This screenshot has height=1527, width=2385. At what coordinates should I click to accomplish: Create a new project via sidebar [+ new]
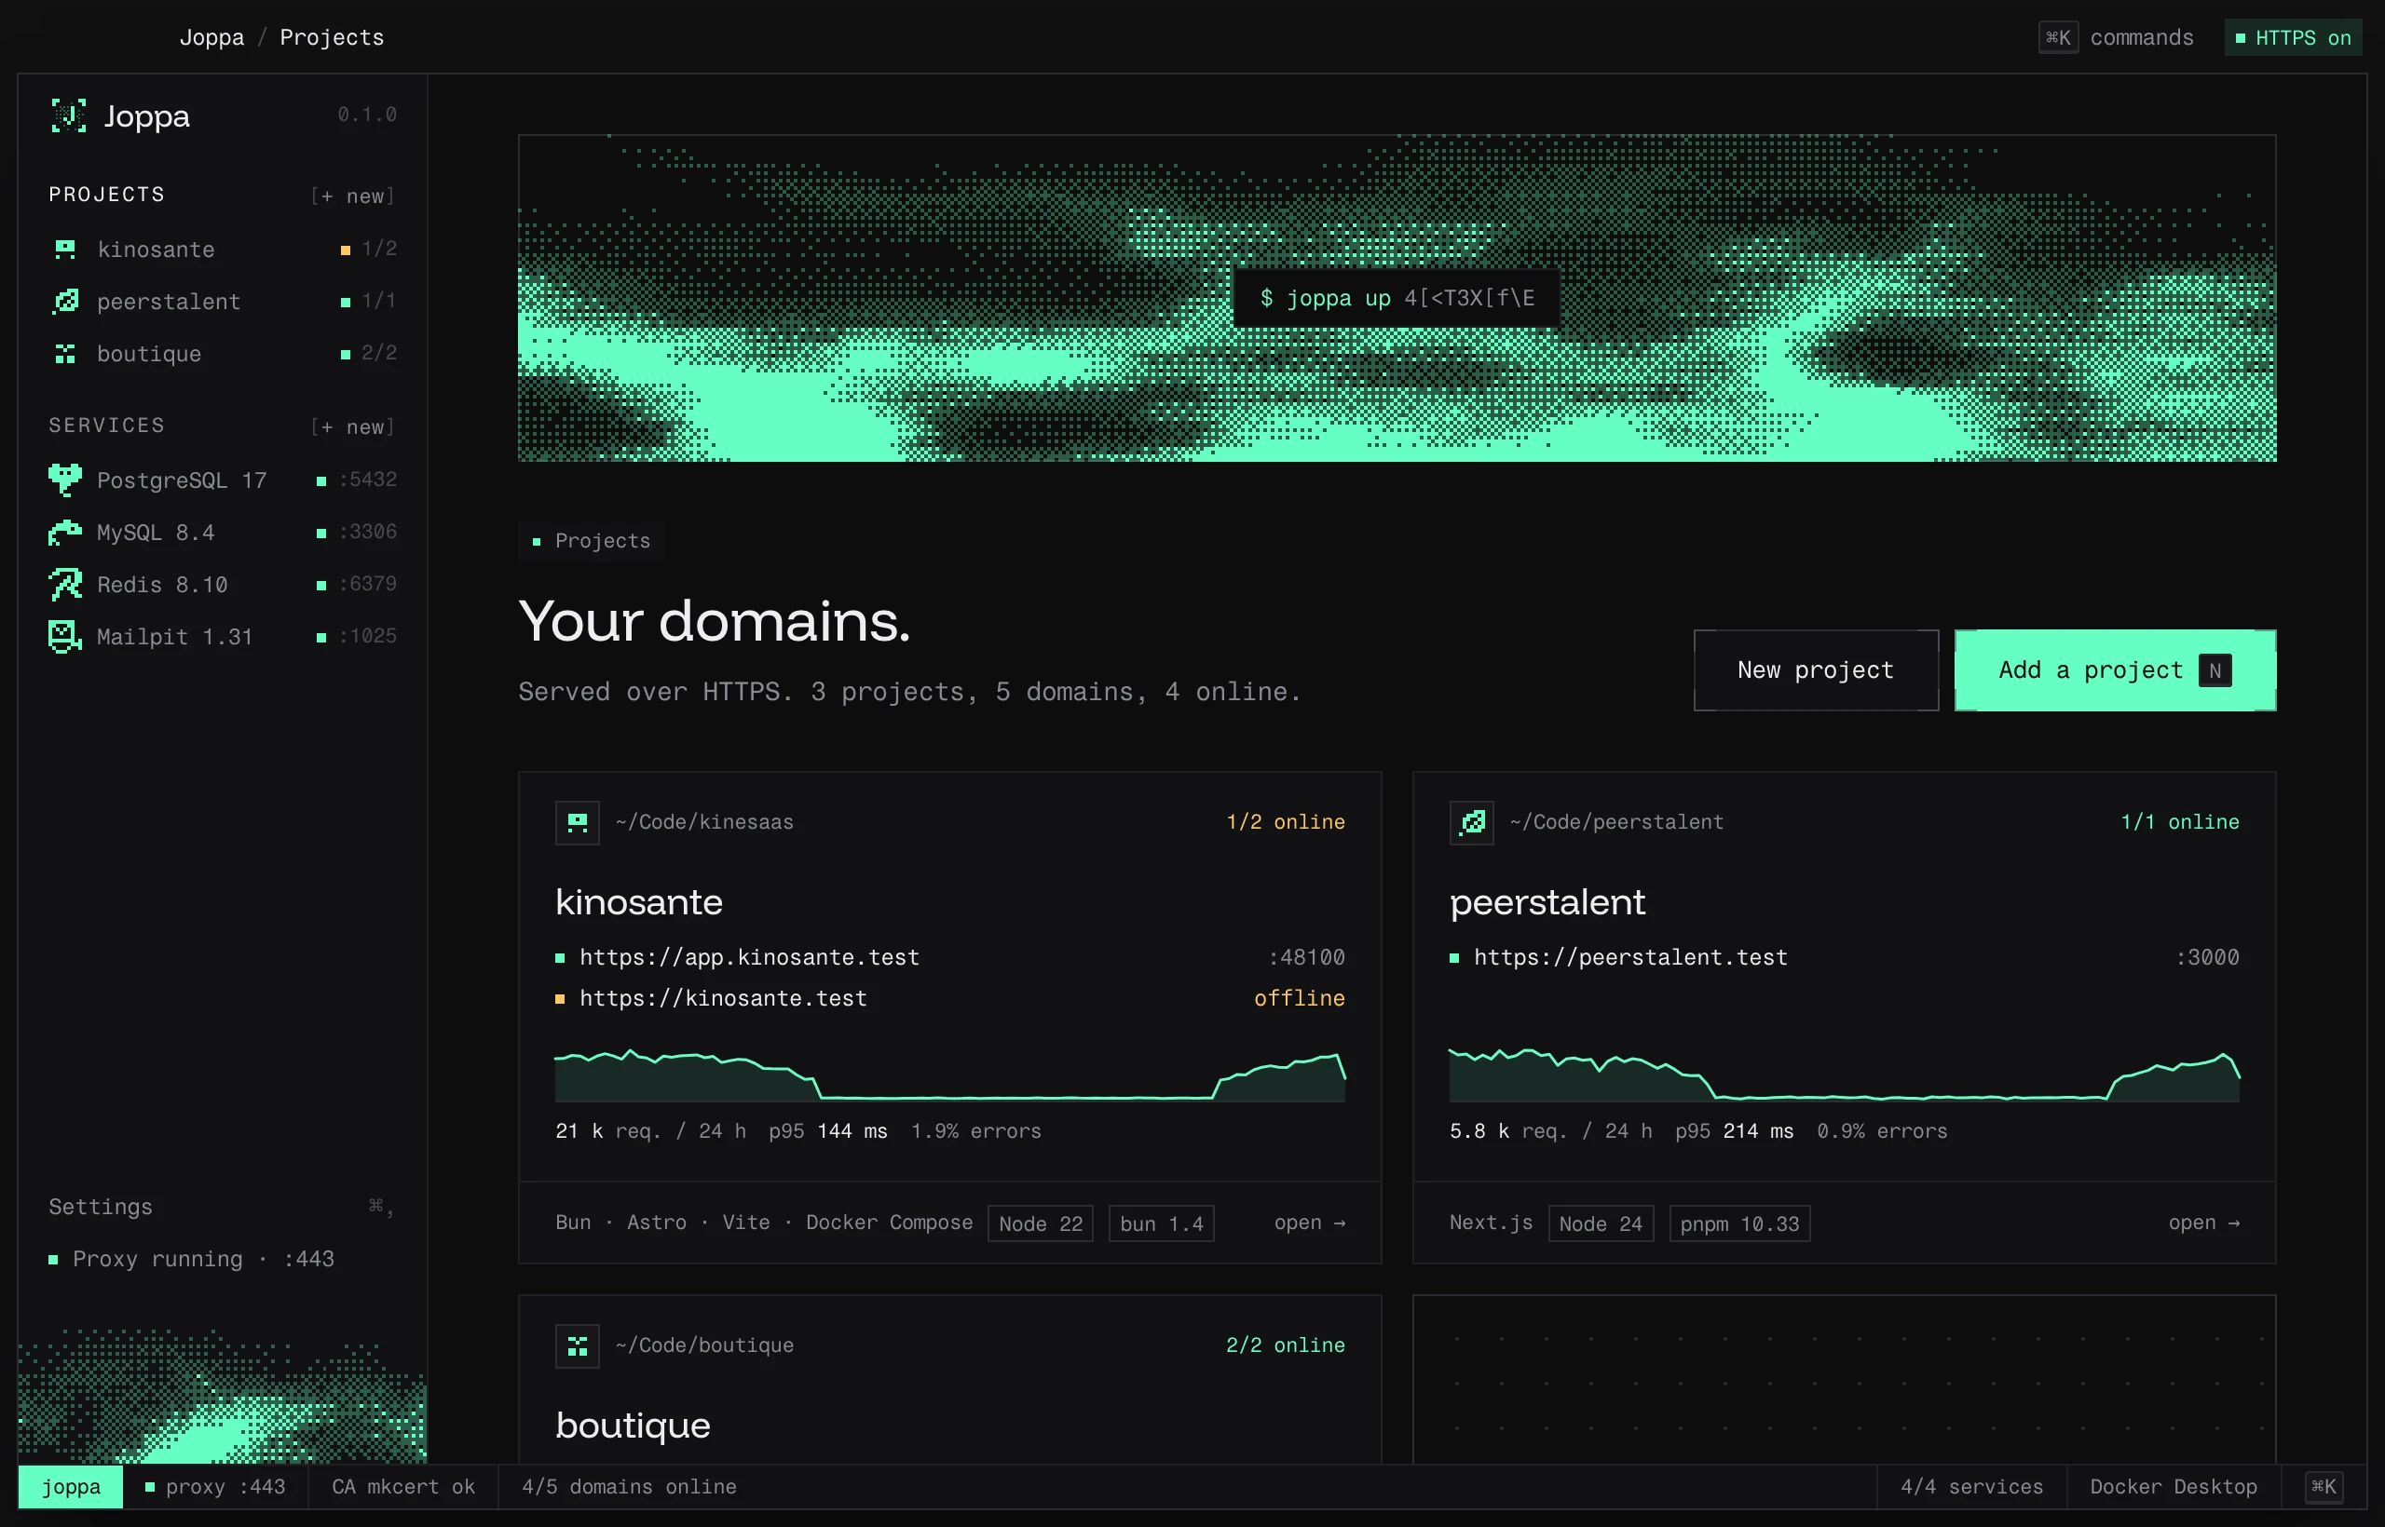[x=353, y=196]
